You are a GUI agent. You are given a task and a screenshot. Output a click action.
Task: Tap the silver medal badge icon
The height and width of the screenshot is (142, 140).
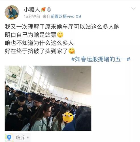[x=49, y=9]
